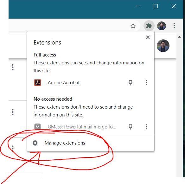
Task: Open the Chrome three-dot main menu
Action: coord(174,26)
